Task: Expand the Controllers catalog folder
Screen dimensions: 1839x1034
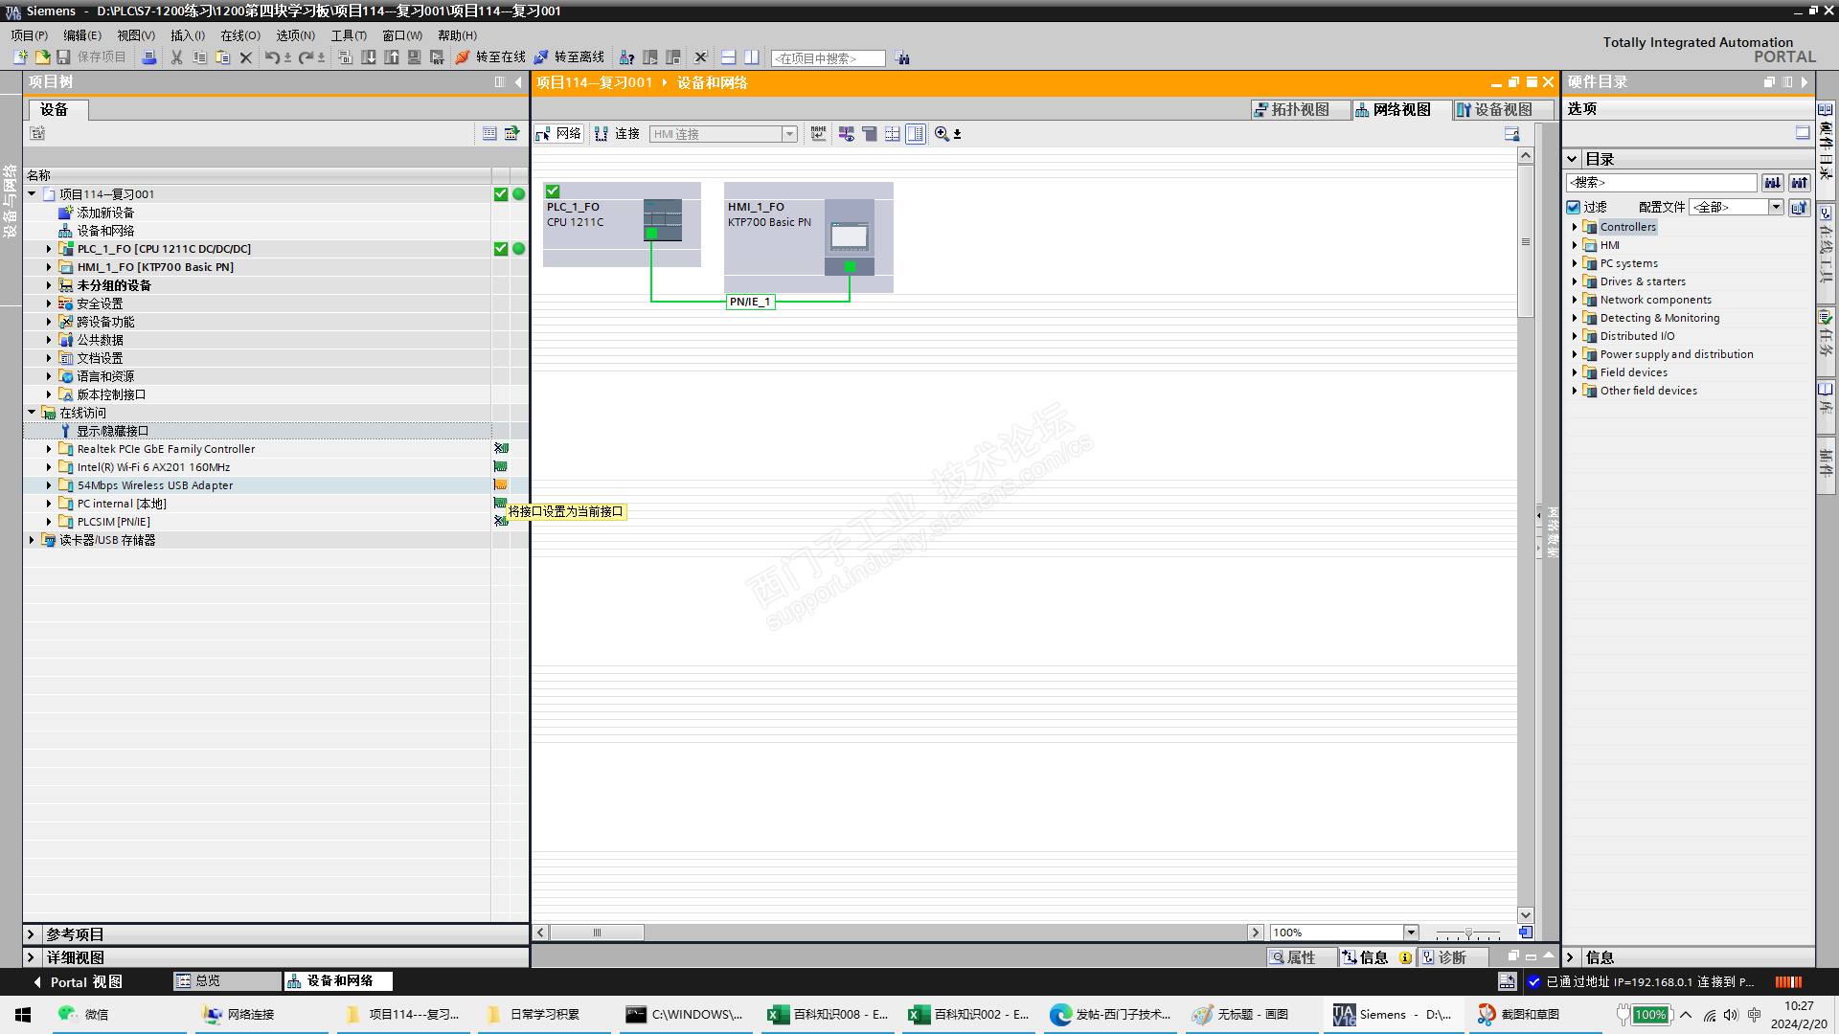Action: coord(1575,227)
